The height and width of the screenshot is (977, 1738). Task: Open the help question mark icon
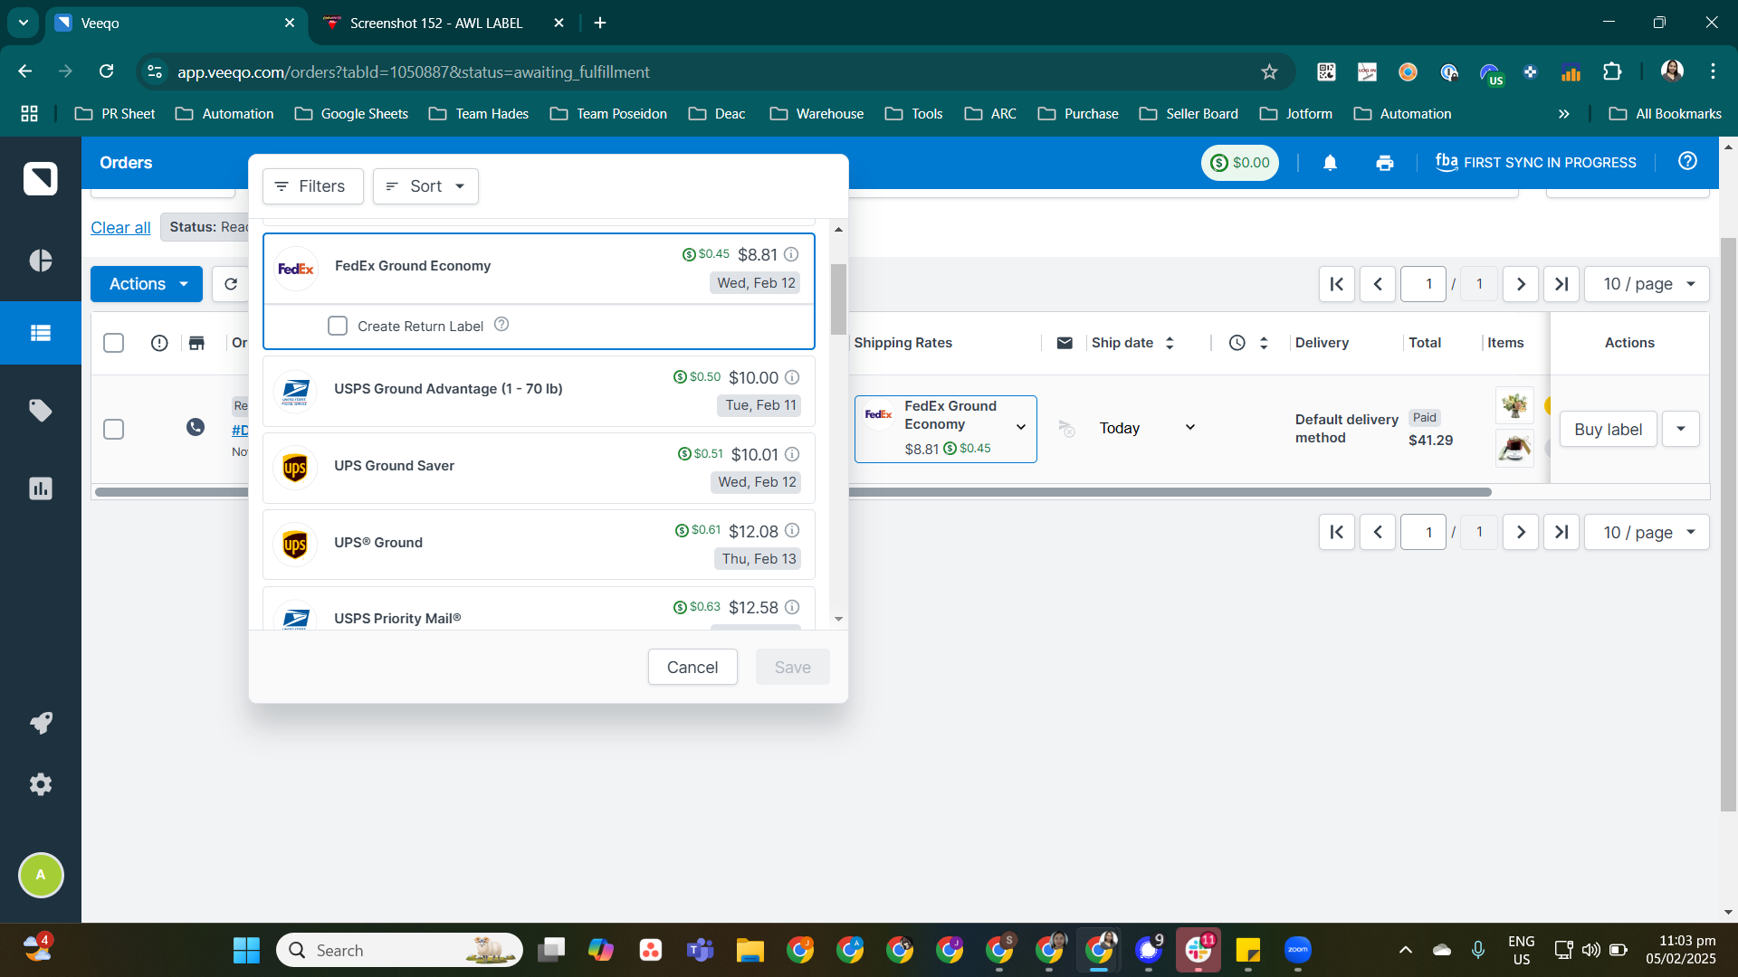click(1687, 161)
